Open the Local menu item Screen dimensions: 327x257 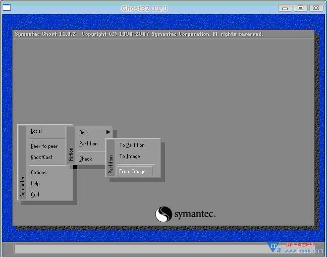[36, 131]
